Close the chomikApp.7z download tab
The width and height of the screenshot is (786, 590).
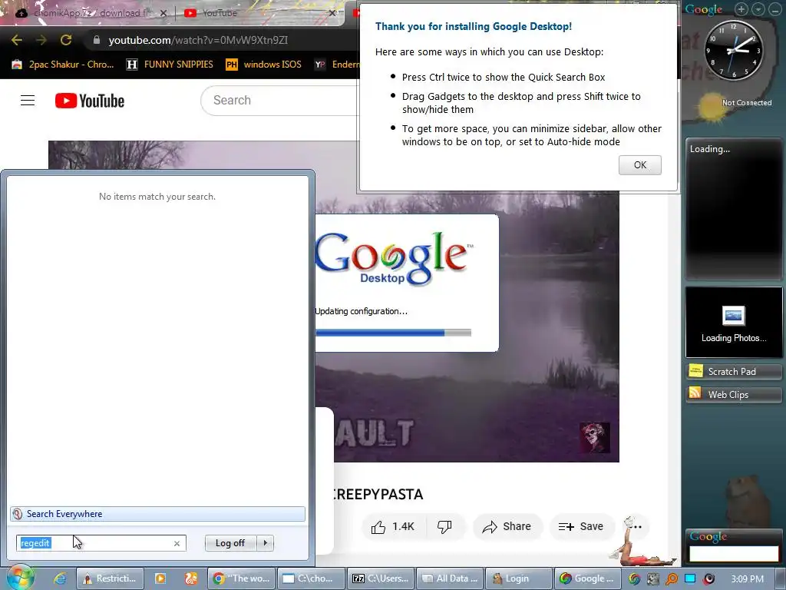pyautogui.click(x=163, y=14)
